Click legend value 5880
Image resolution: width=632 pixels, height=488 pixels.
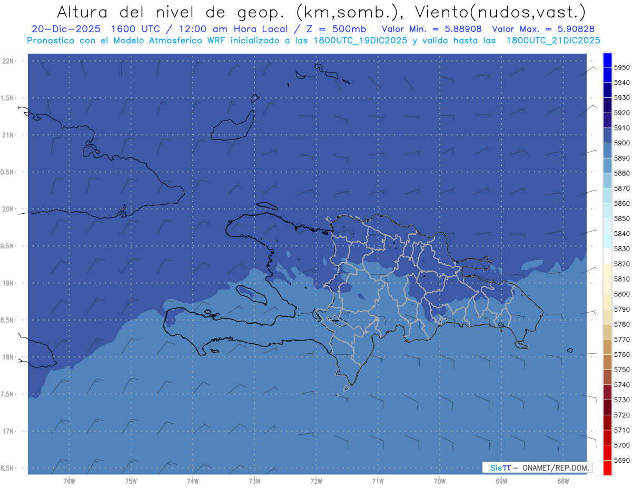(x=621, y=173)
